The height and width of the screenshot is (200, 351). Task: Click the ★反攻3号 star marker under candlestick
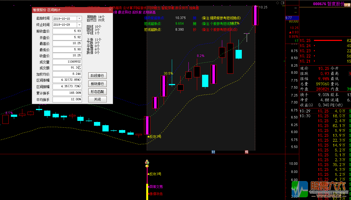[x=154, y=137]
